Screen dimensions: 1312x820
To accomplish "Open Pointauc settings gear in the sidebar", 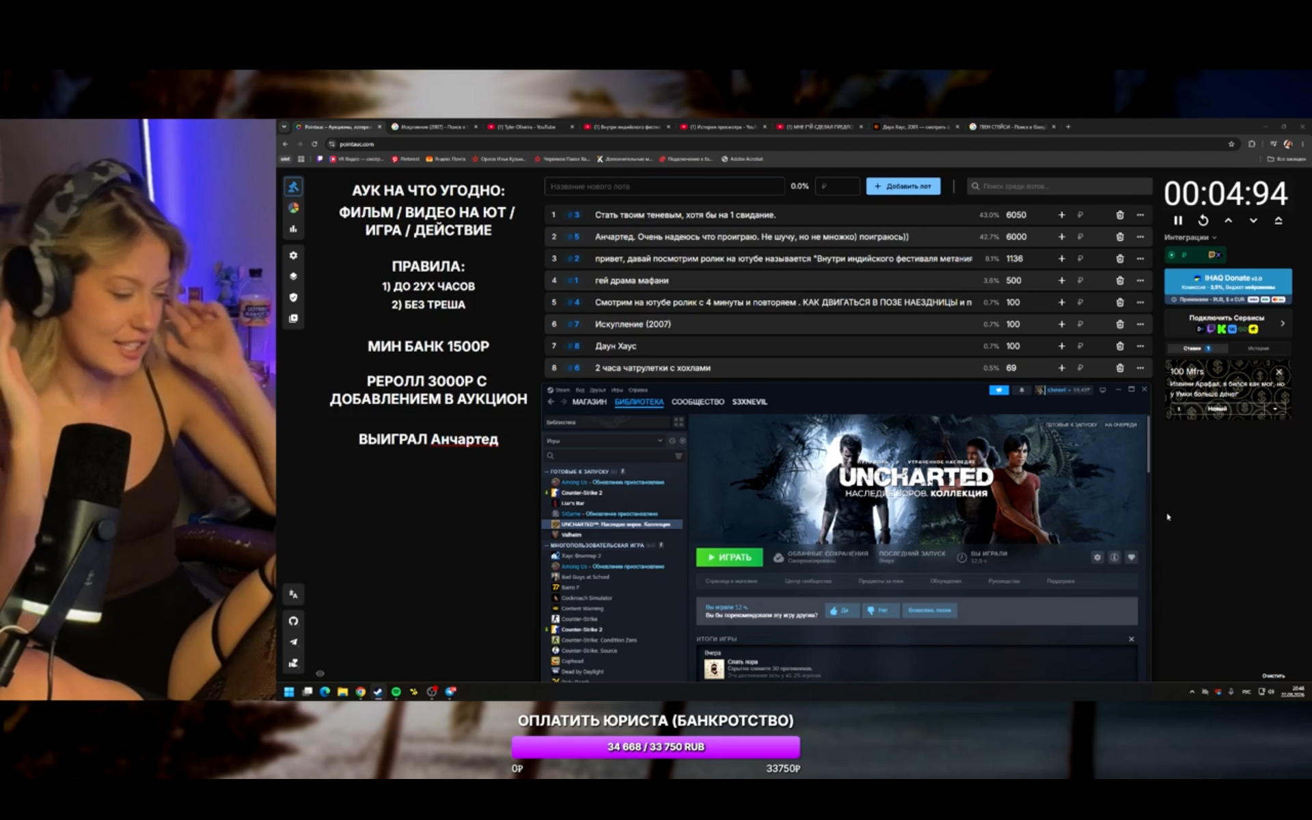I will pyautogui.click(x=293, y=255).
